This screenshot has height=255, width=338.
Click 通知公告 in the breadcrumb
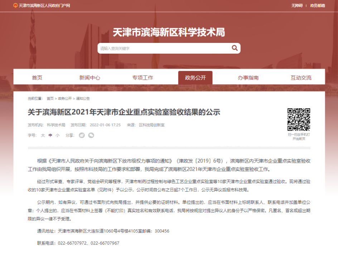(x=83, y=98)
